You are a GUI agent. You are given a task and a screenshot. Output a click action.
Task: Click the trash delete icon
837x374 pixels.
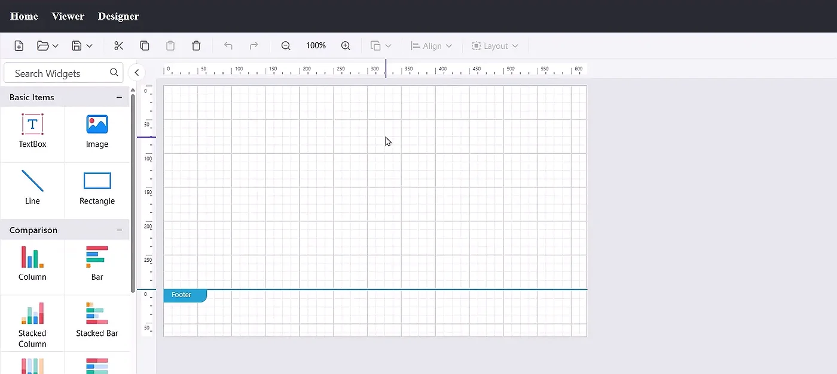[x=196, y=46]
